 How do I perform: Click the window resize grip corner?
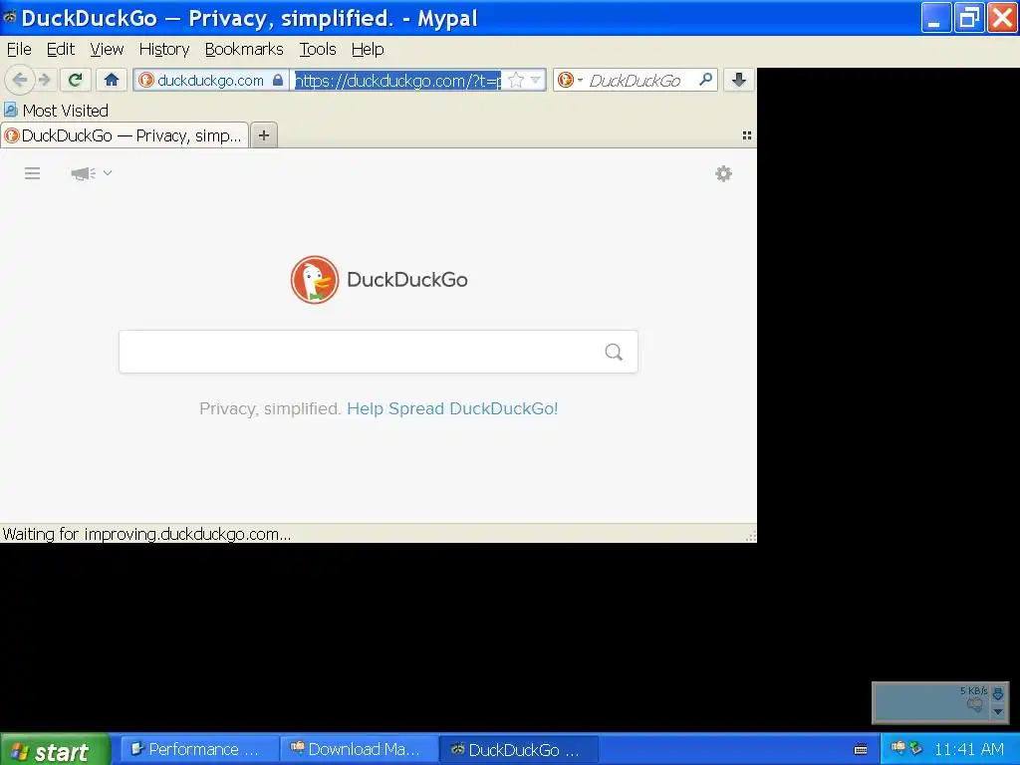pos(751,536)
